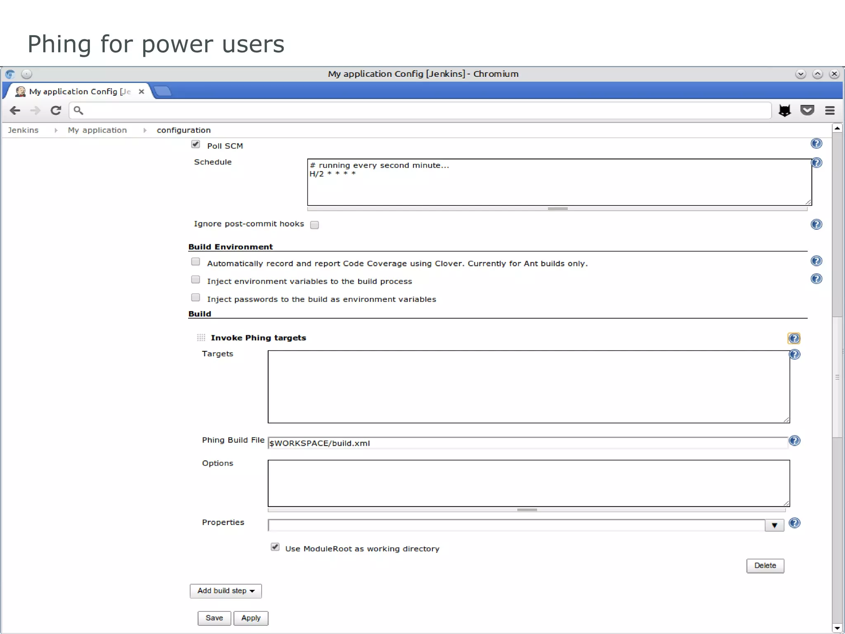The height and width of the screenshot is (634, 845).
Task: Delete the Invoke Phing targets step
Action: point(765,566)
